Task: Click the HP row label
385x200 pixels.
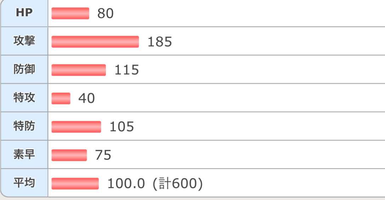Action: pos(24,13)
